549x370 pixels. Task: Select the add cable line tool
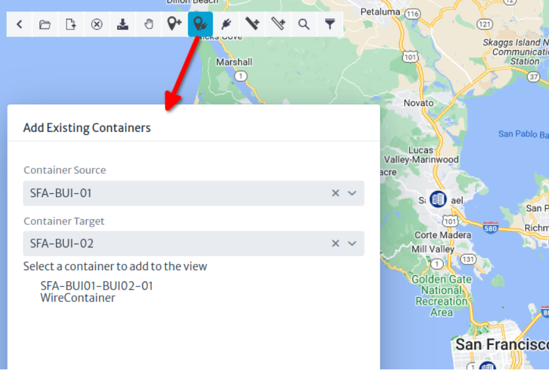point(253,24)
